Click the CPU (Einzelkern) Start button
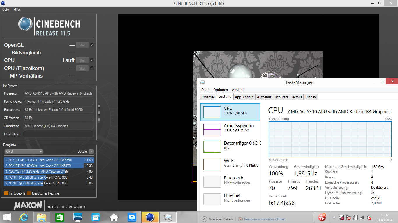 [x=82, y=68]
